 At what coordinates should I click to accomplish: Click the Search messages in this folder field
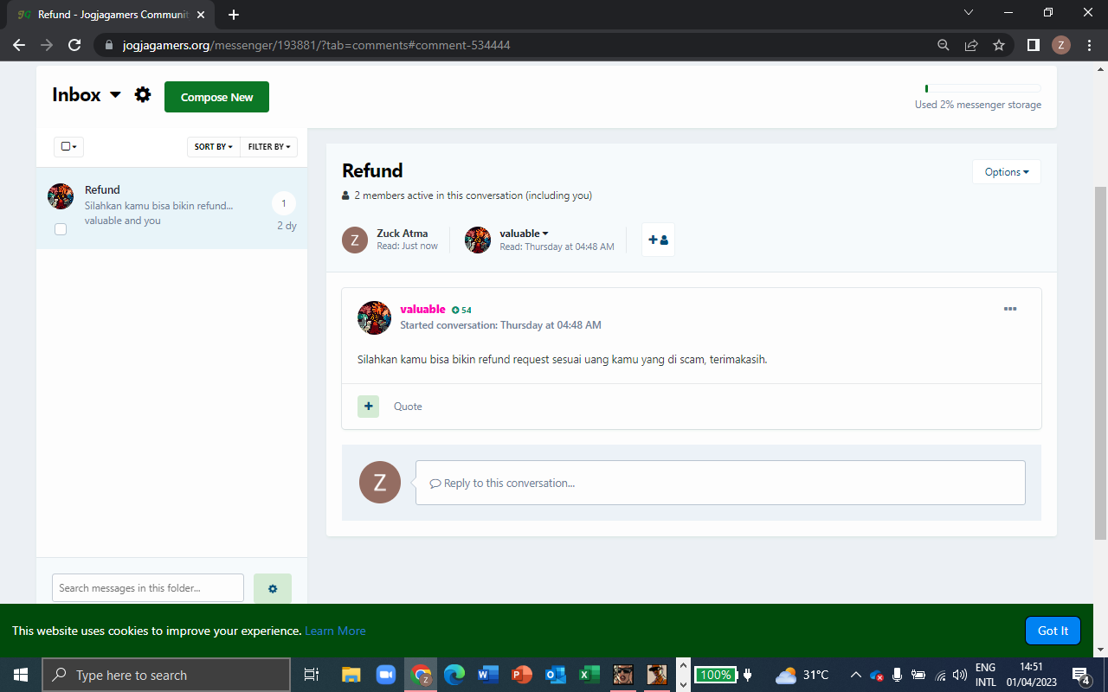pos(148,588)
